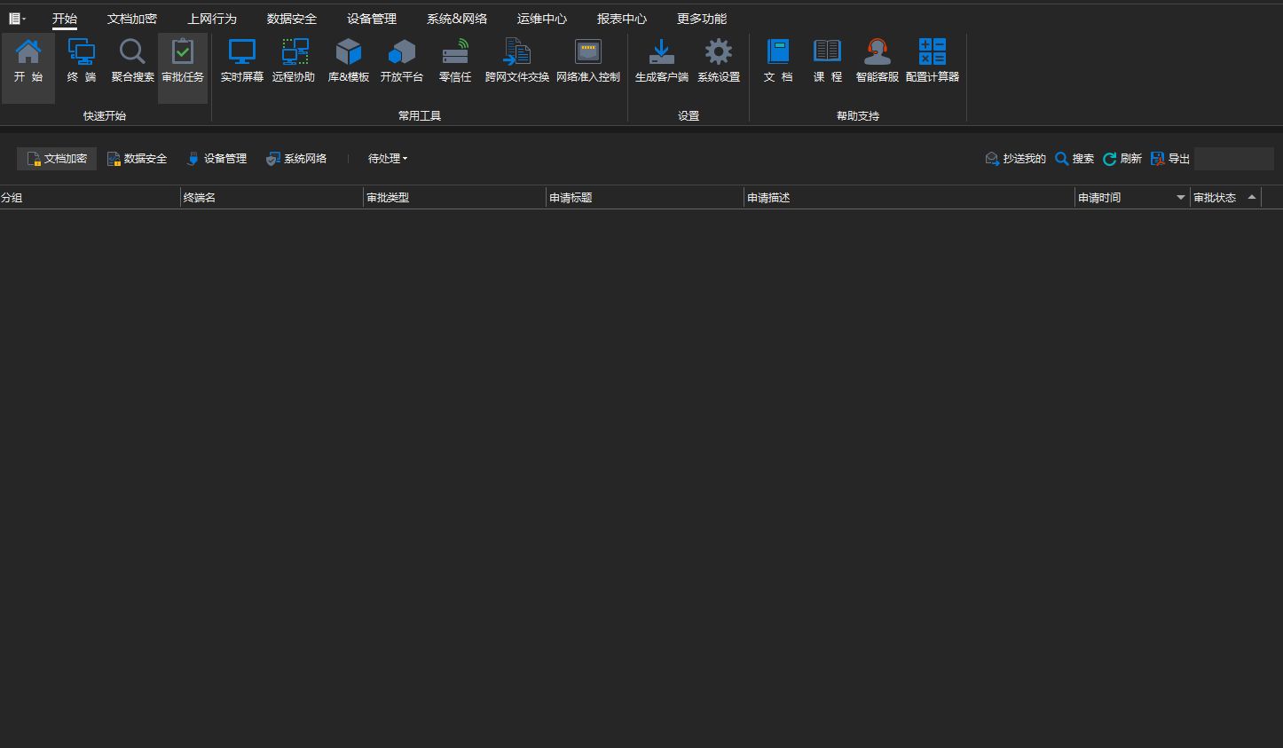This screenshot has width=1283, height=748.
Task: Open 网络准入控制 network access control
Action: pos(588,61)
